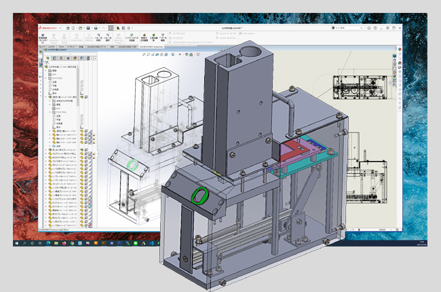441x292 pixels.
Task: Collapse the expanded sub-assembly node in tree
Action: pos(45,97)
